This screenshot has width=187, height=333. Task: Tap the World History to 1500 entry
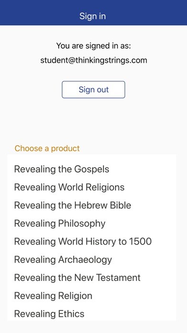92,242
